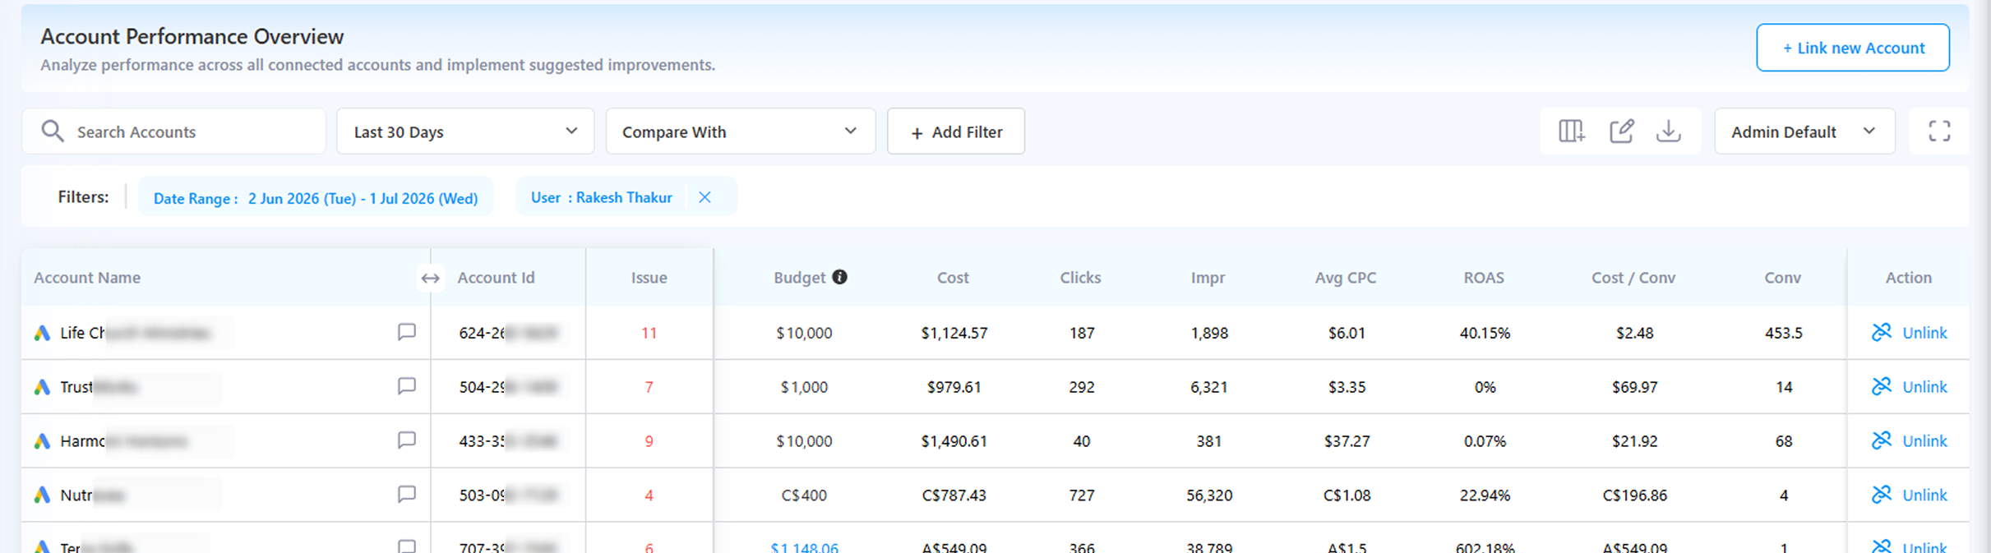Sort by Conv column header
This screenshot has height=553, width=1991.
pyautogui.click(x=1782, y=278)
